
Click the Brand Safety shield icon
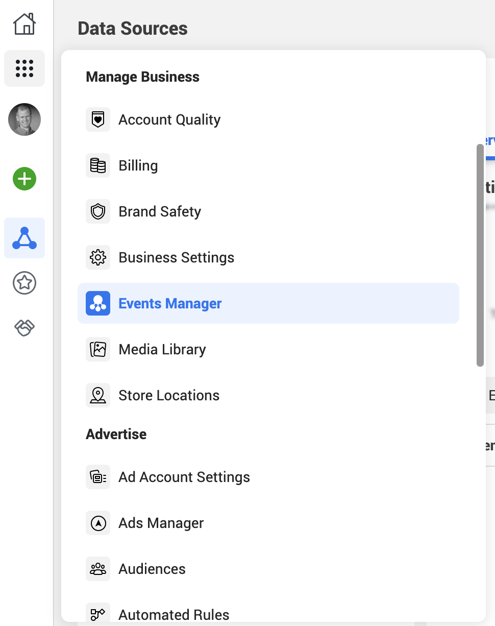(x=98, y=211)
